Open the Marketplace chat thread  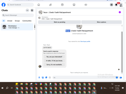tap(17, 27)
